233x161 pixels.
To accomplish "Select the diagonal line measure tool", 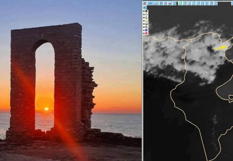I will point(194,3).
